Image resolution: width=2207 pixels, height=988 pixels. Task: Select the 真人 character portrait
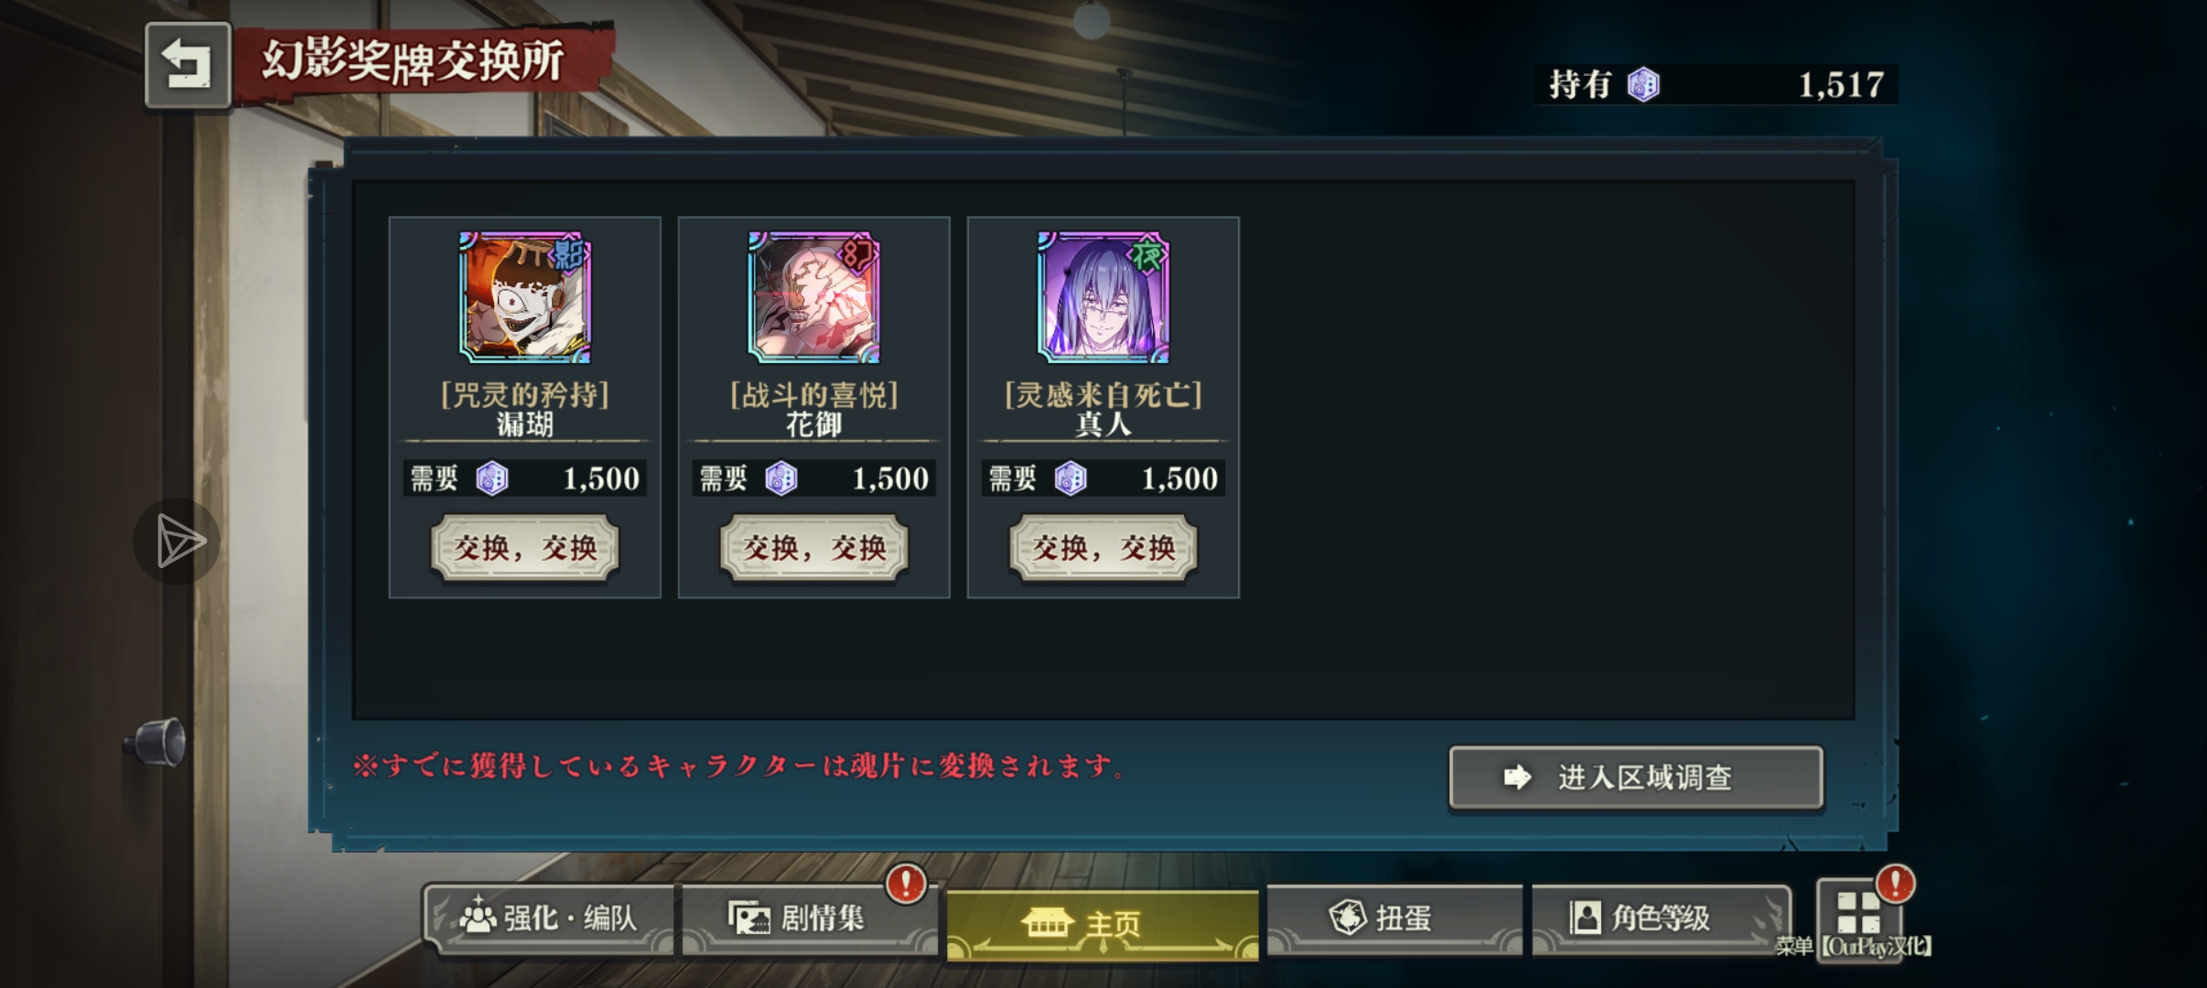click(1103, 297)
